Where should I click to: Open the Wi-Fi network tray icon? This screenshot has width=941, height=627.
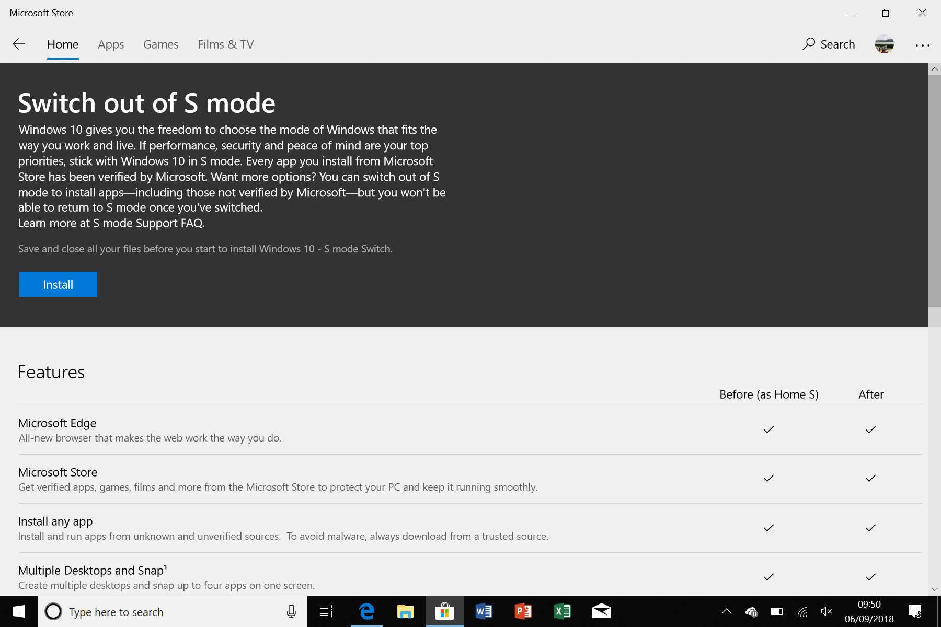[802, 611]
